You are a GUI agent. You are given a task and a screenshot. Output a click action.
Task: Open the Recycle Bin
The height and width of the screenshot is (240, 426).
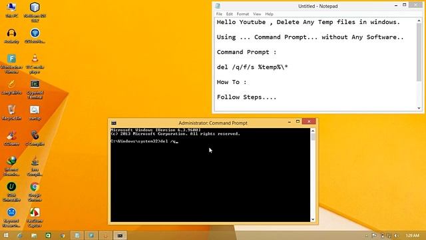[x=11, y=113]
